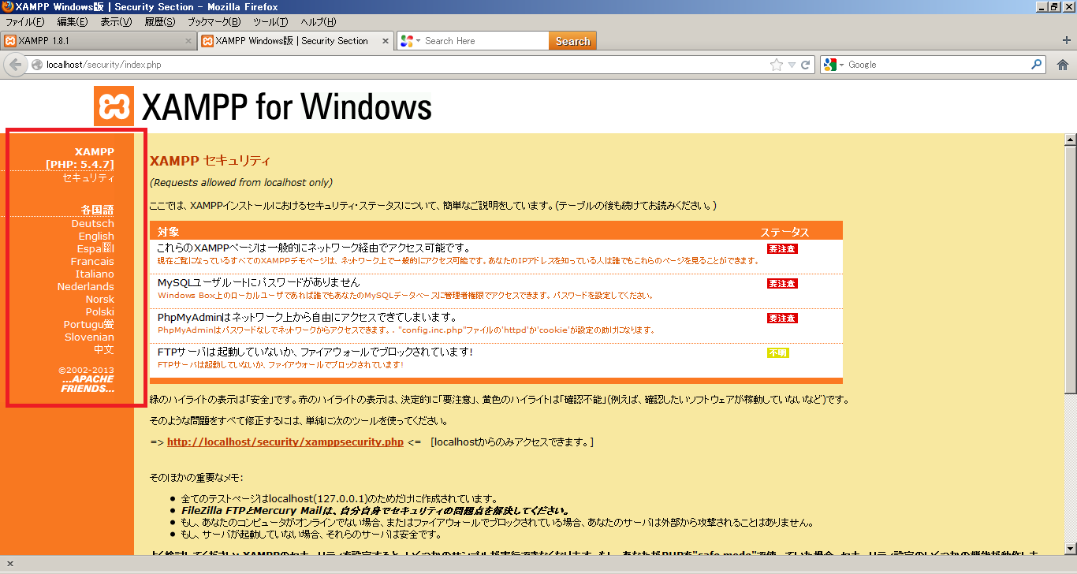The width and height of the screenshot is (1077, 574).
Task: Focus the Google search input field
Action: pos(937,65)
